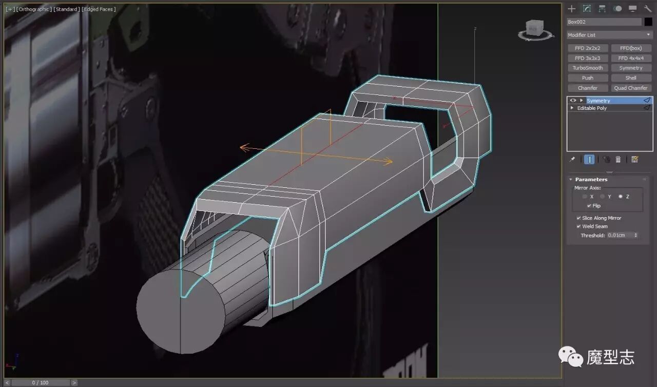Toggle Weld Seam checkbox
Screen dimensions: 657x387
tap(579, 226)
